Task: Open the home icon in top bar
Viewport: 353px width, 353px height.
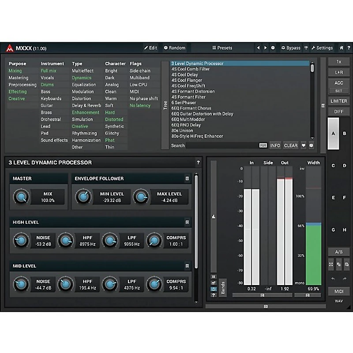Action: [341, 48]
